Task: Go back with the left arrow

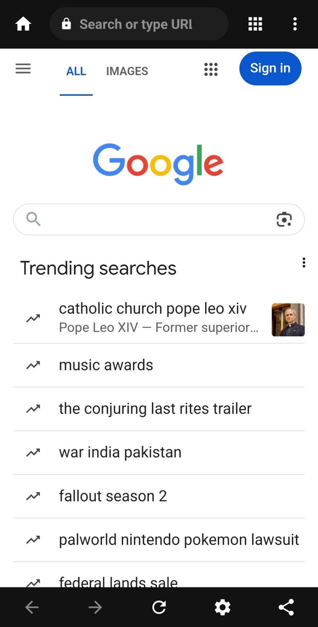Action: coord(32,607)
